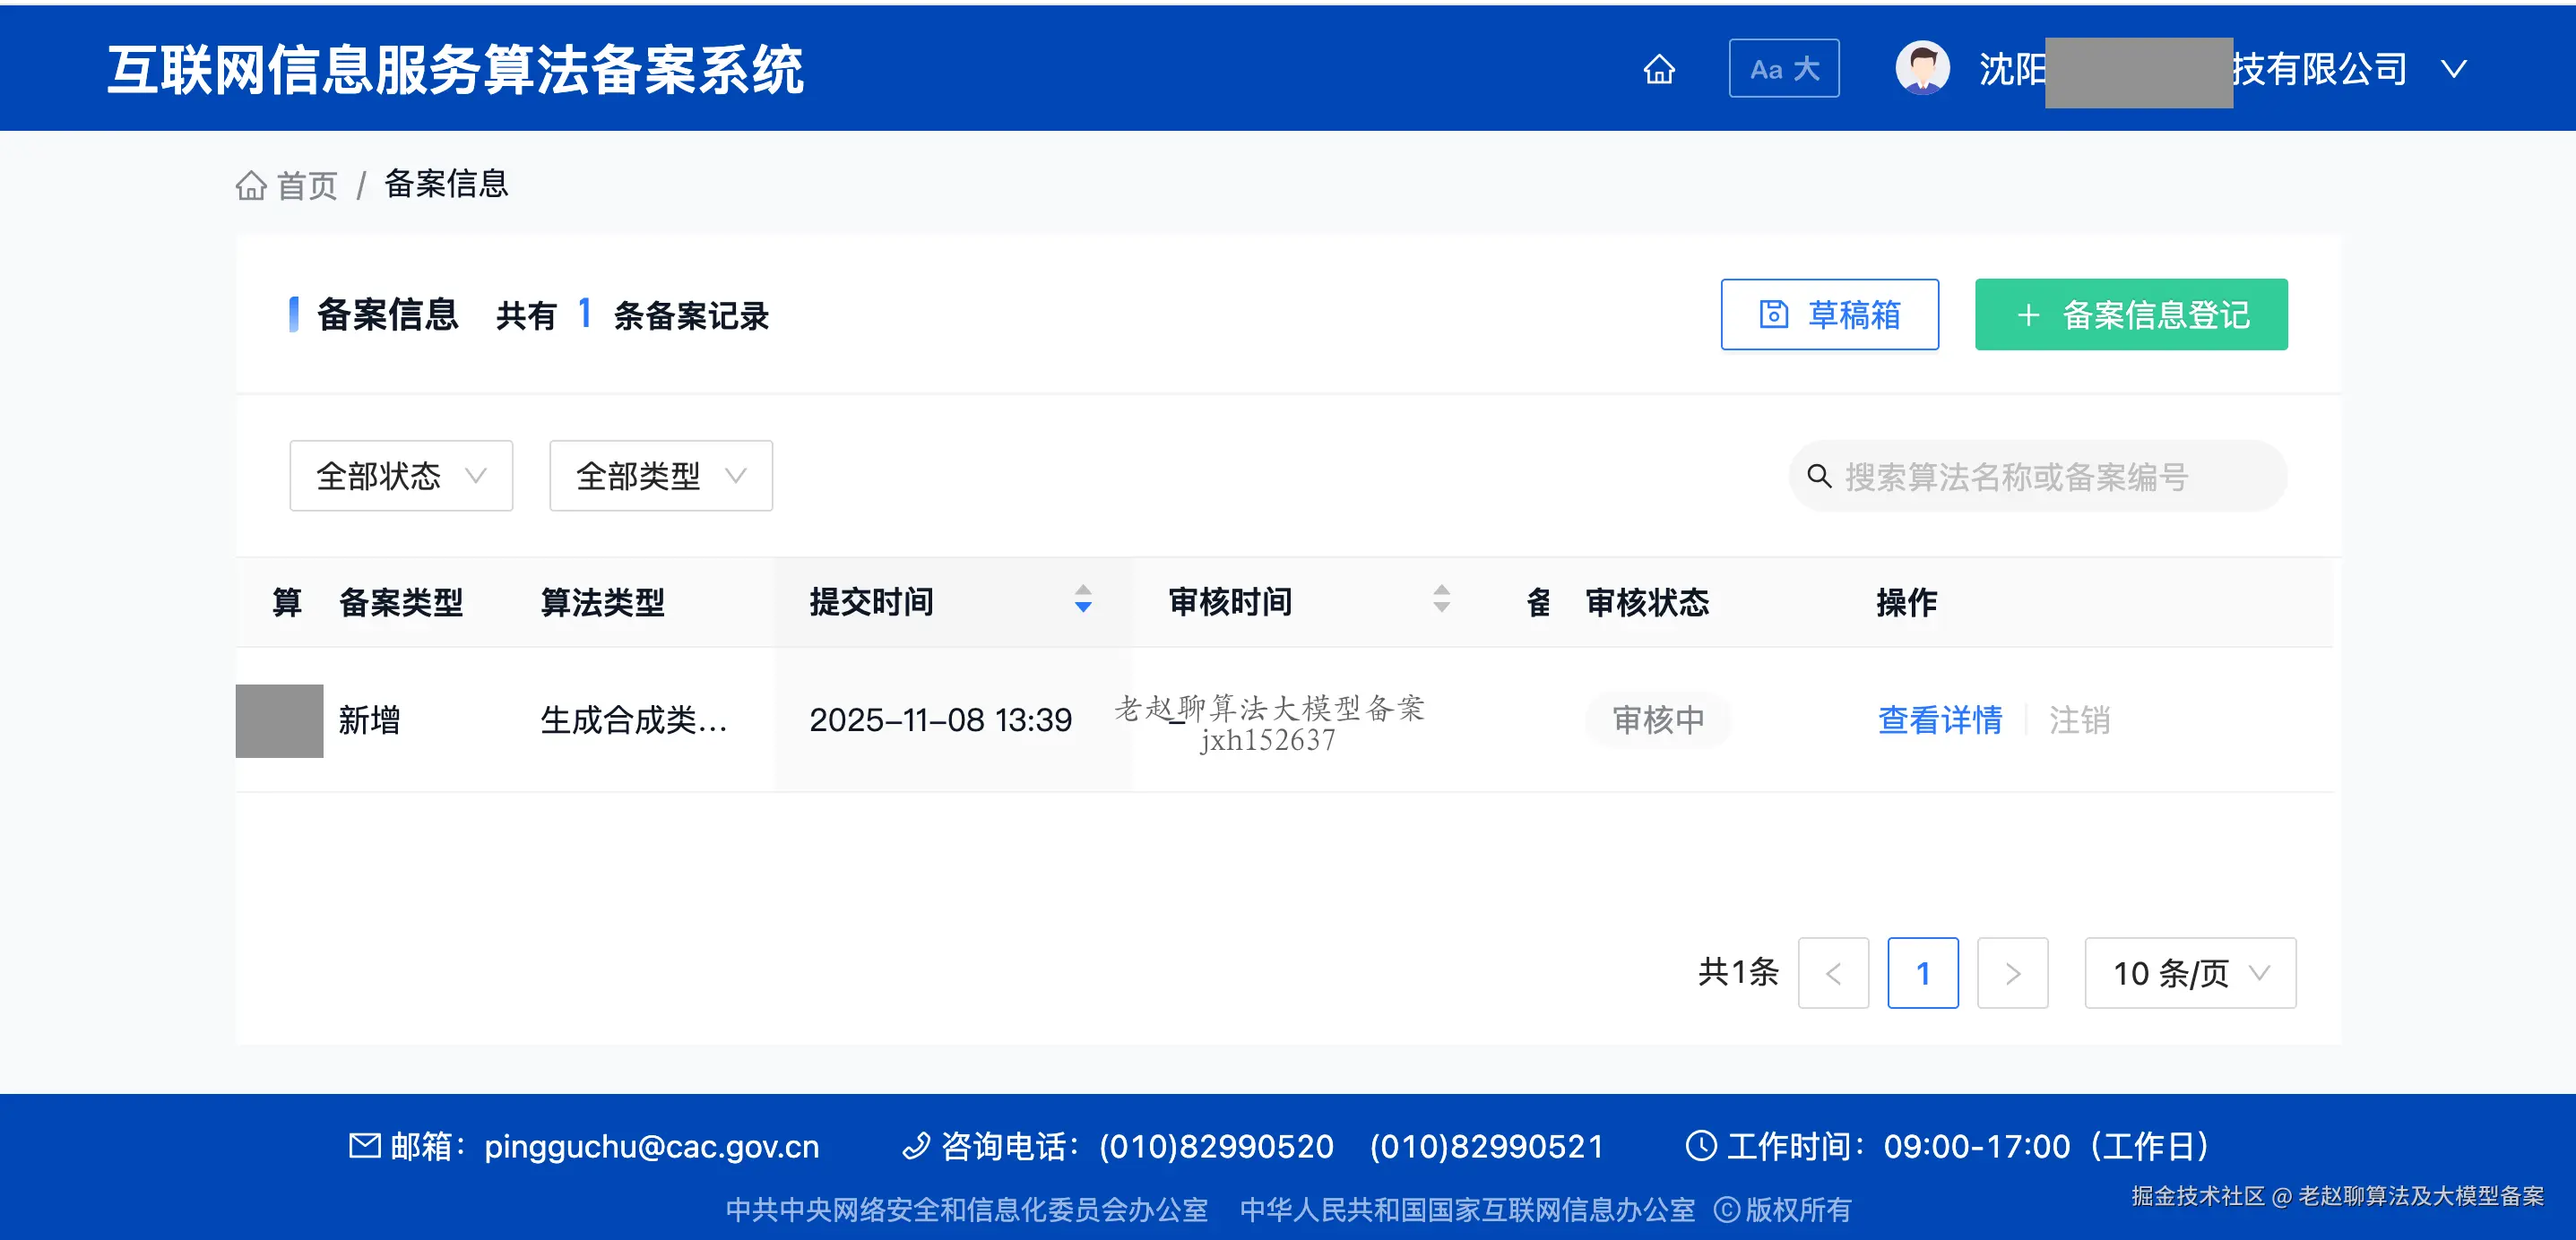Click the home icon in header
This screenshot has height=1240, width=2576.
tap(1659, 69)
